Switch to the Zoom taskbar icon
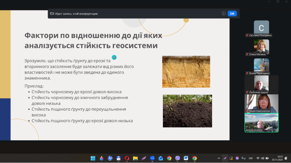 [x=152, y=158]
